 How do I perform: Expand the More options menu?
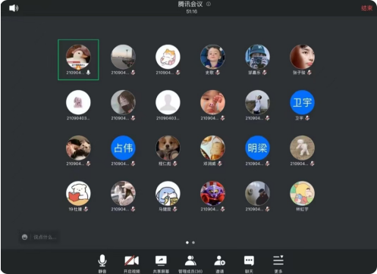point(278,263)
